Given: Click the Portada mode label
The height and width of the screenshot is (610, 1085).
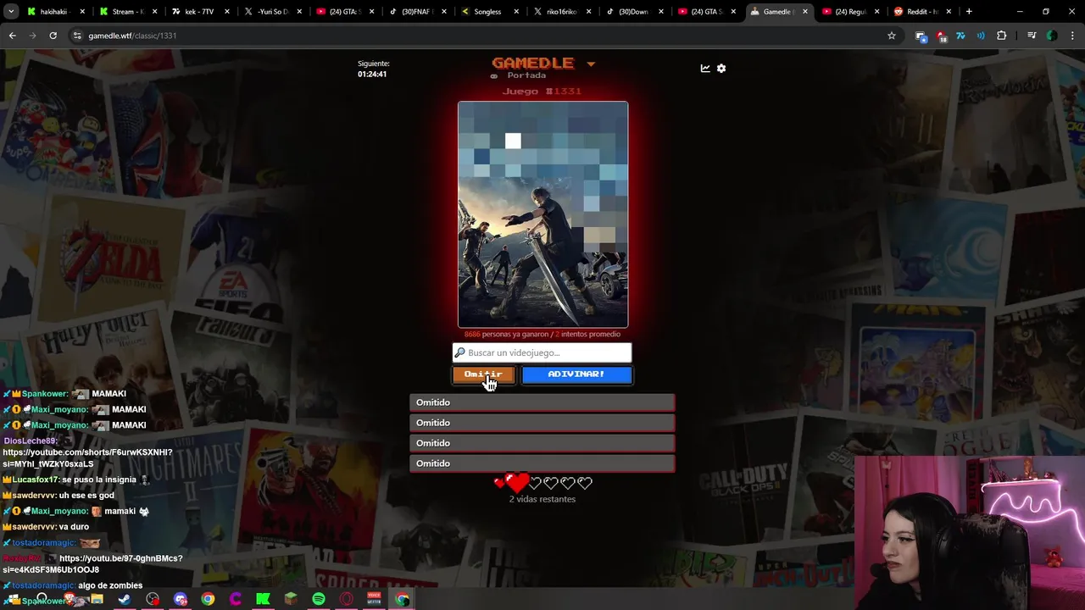Looking at the screenshot, I should [526, 75].
